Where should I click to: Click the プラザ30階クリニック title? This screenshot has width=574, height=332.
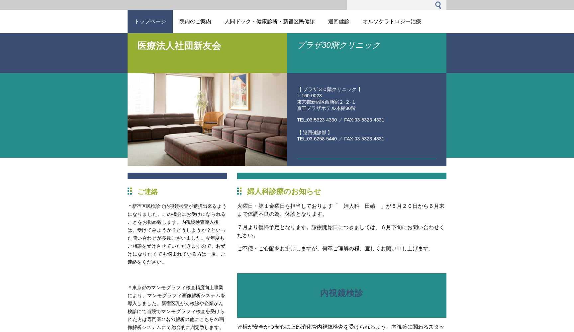(338, 45)
